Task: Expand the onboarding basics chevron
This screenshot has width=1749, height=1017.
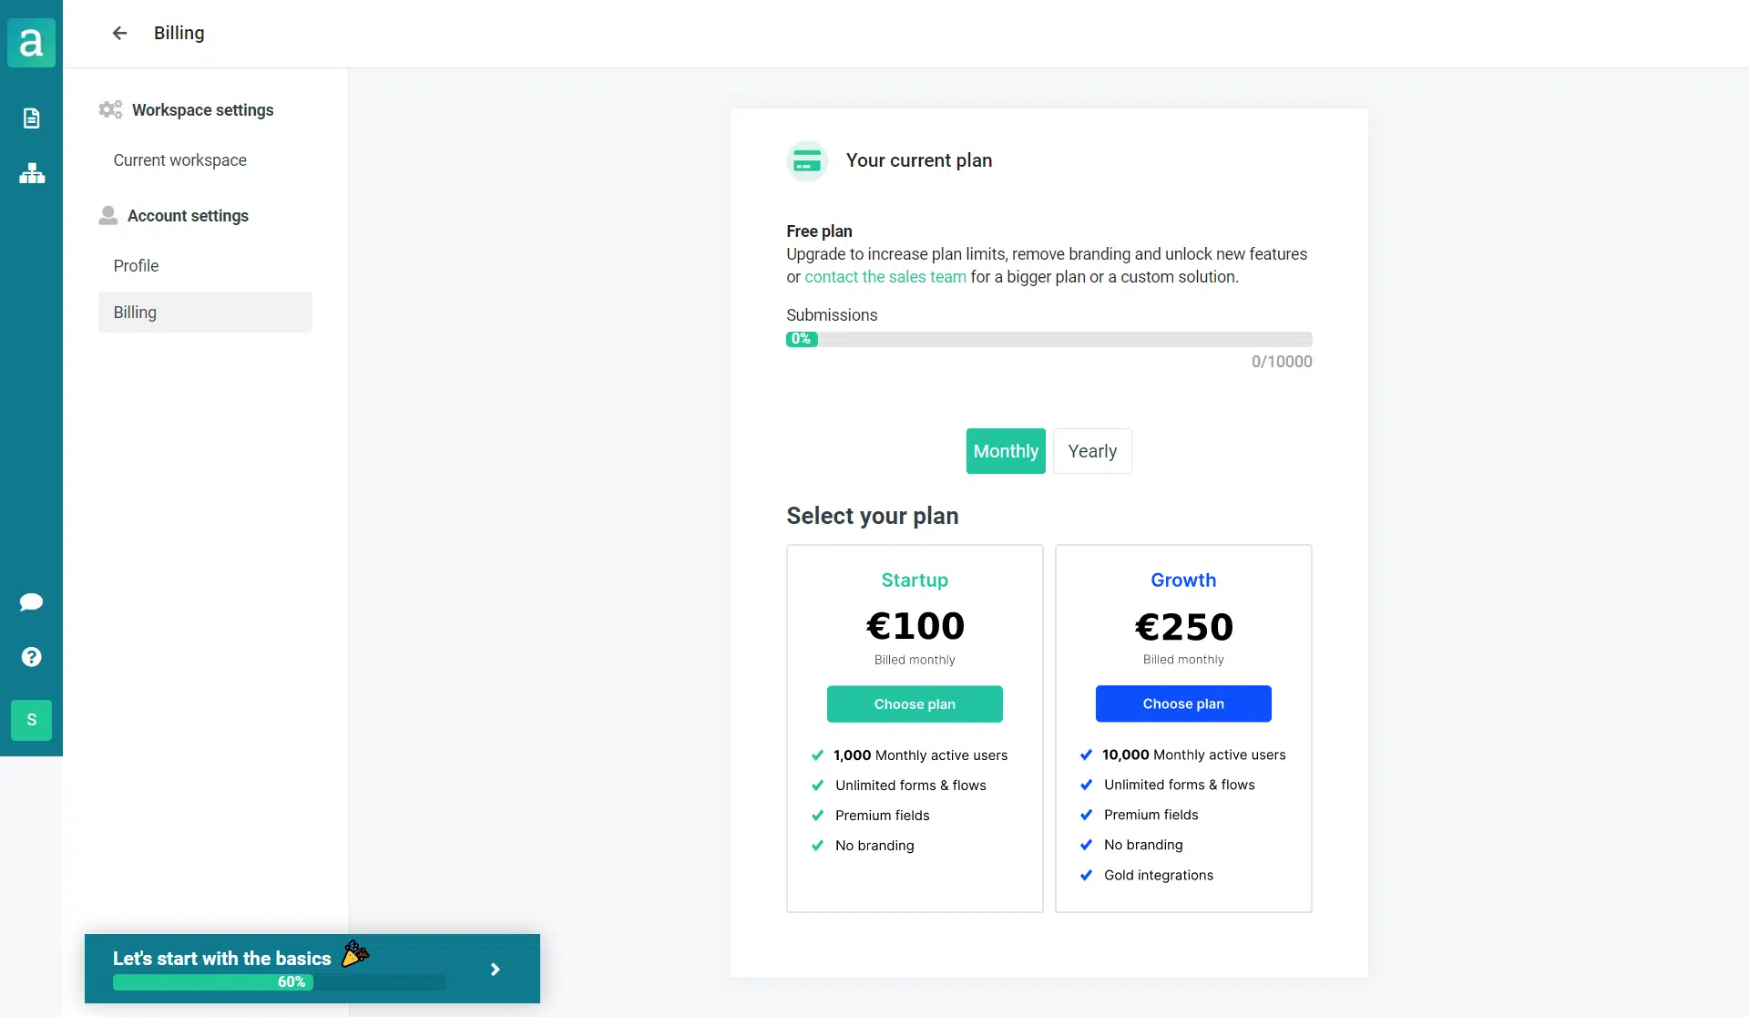Action: click(x=495, y=970)
